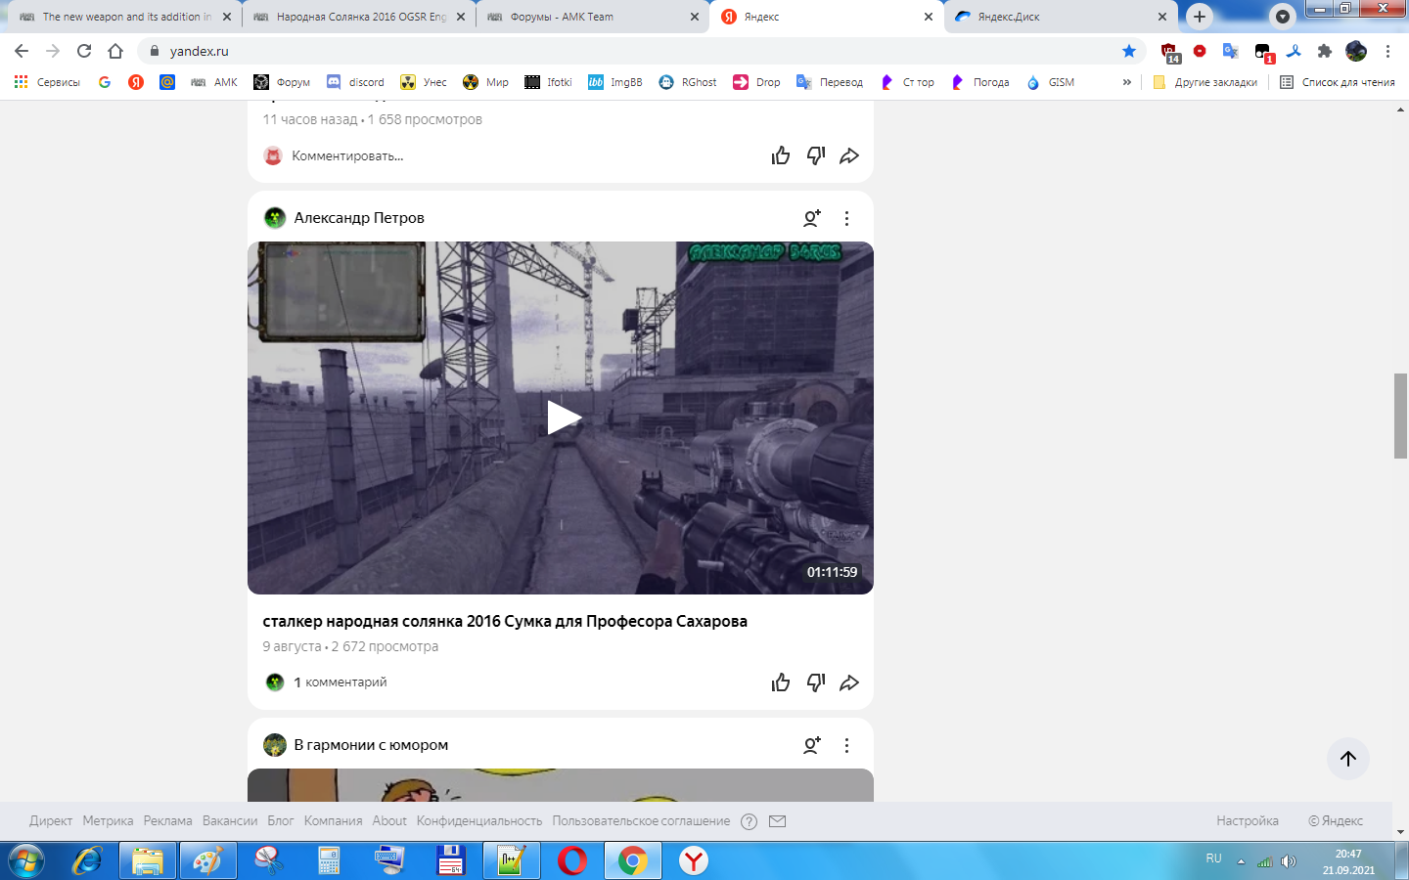Open the Другие закладки folder
This screenshot has width=1409, height=880.
tap(1205, 82)
